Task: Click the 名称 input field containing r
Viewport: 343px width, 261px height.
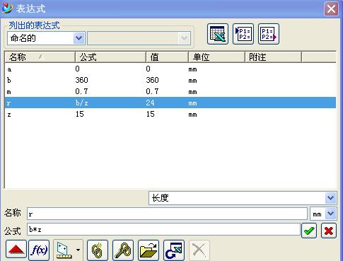Action: click(167, 214)
